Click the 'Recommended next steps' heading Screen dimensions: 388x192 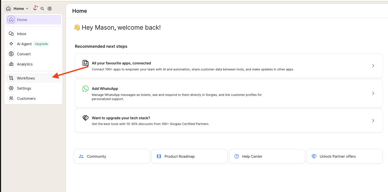101,47
